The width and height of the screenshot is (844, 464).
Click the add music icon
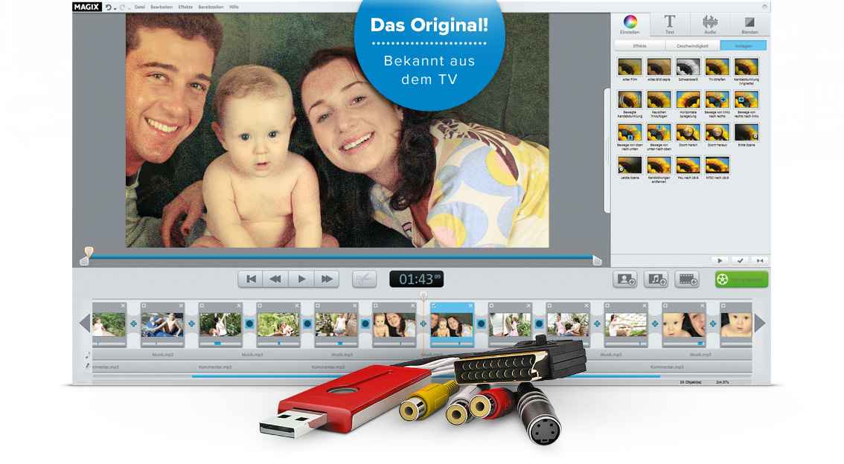[x=656, y=280]
